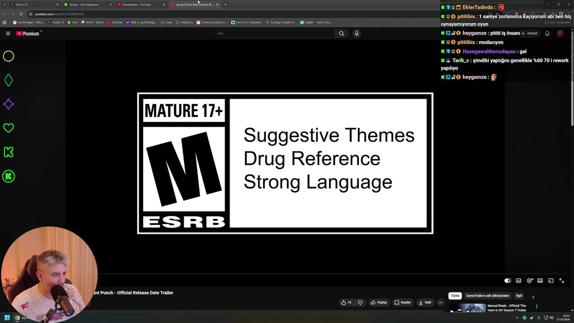Image resolution: width=574 pixels, height=323 pixels.
Task: Share video via Paylaş button
Action: point(378,302)
